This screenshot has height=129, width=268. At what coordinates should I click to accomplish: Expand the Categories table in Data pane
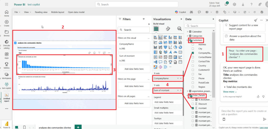[187, 36]
